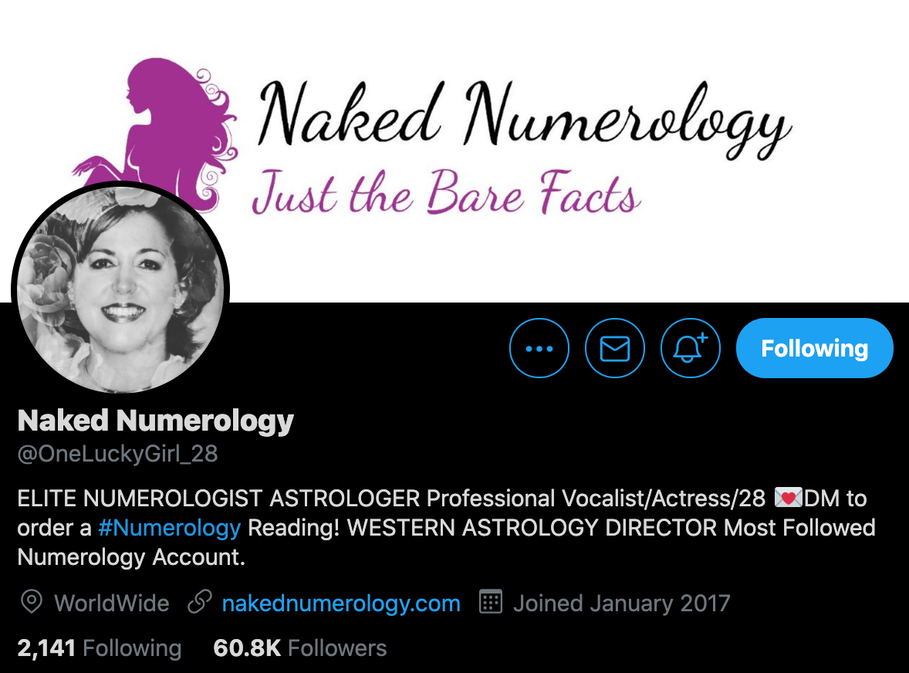
Task: Turn on notifications with bell icon
Action: pos(690,348)
